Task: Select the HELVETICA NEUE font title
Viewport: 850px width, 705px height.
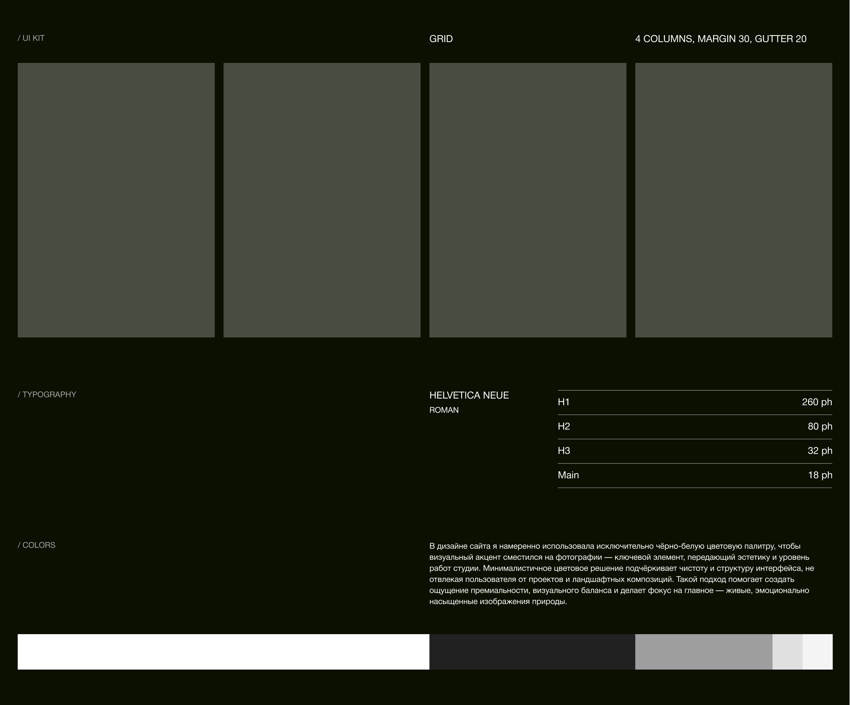Action: pyautogui.click(x=469, y=395)
